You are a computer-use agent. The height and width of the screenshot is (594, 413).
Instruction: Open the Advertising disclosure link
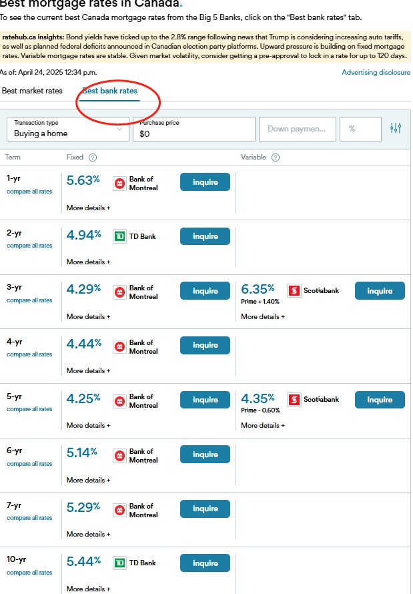(376, 72)
